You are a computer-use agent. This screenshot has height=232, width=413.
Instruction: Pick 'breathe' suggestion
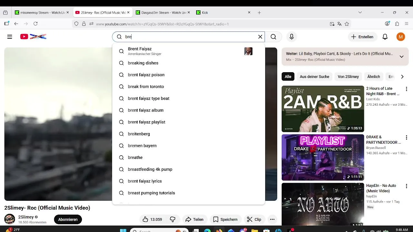point(188,158)
